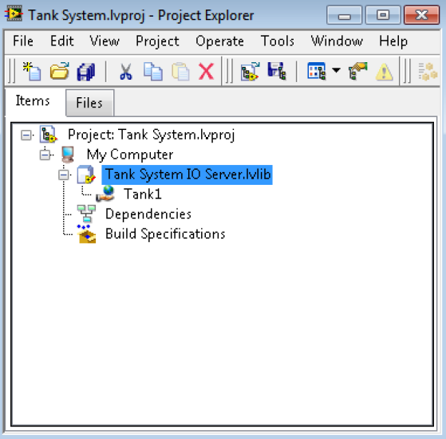Image resolution: width=446 pixels, height=439 pixels.
Task: Select the Items tab
Action: pos(33,101)
